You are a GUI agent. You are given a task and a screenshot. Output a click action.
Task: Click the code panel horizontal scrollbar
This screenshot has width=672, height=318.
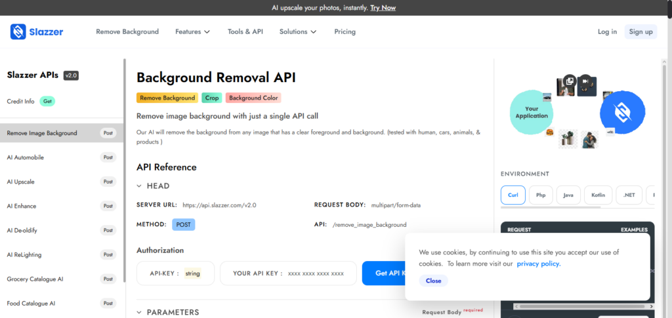point(581,307)
